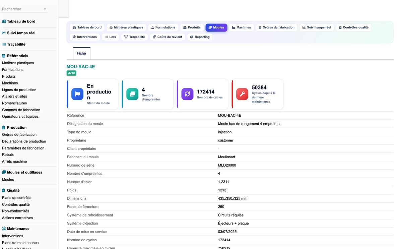Open Actions correctives in the sidebar
The width and height of the screenshot is (402, 249).
click(17, 218)
